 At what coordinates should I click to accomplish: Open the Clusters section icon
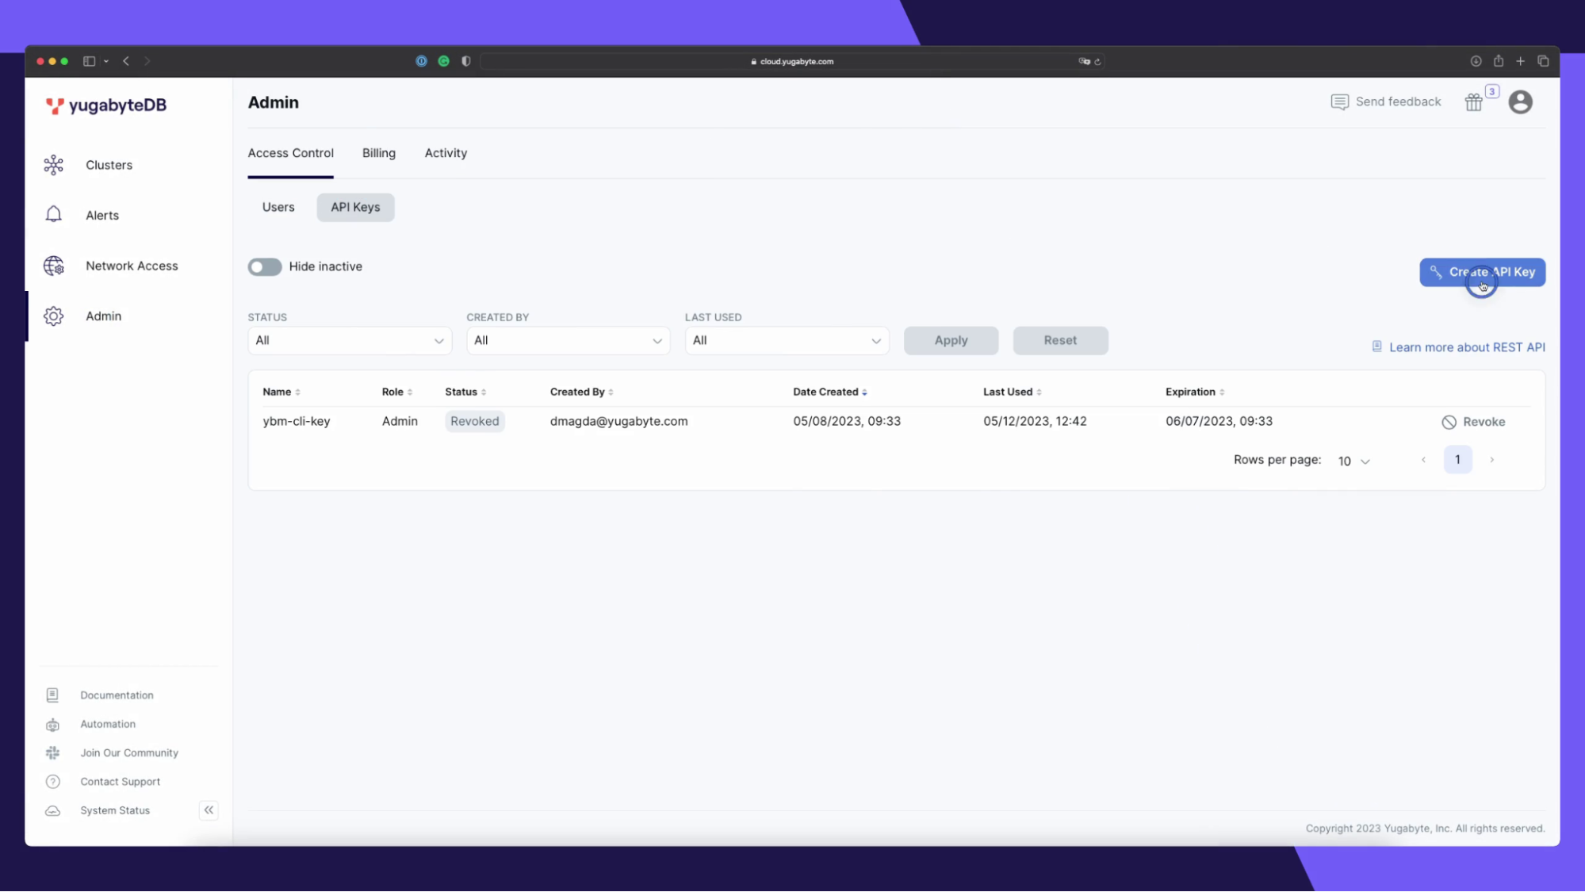point(53,165)
